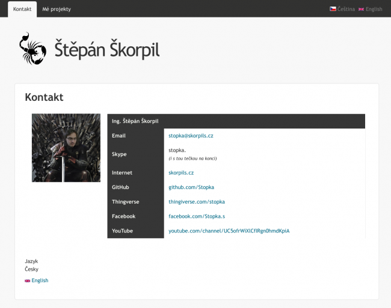Switch to the Mé projekty tab
The width and height of the screenshot is (391, 308).
click(x=57, y=9)
